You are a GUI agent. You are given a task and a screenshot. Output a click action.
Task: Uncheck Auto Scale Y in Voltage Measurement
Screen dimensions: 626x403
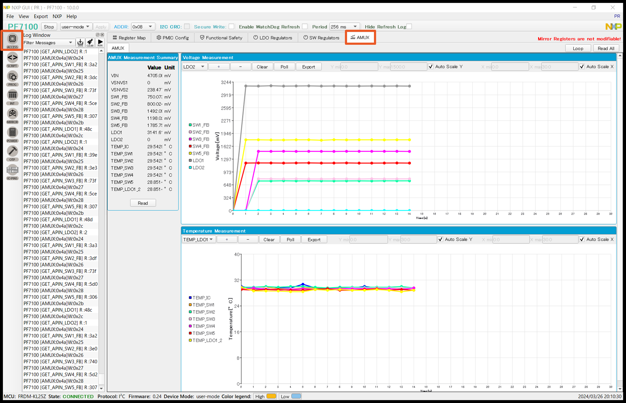point(431,67)
